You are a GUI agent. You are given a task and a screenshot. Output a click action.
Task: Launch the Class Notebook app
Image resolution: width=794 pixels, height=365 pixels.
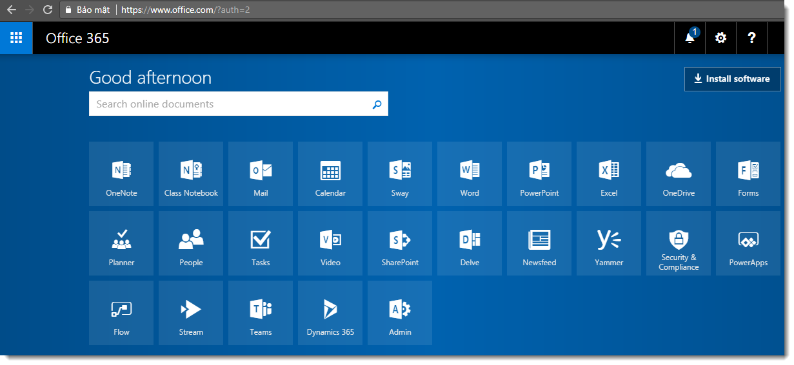pyautogui.click(x=191, y=174)
